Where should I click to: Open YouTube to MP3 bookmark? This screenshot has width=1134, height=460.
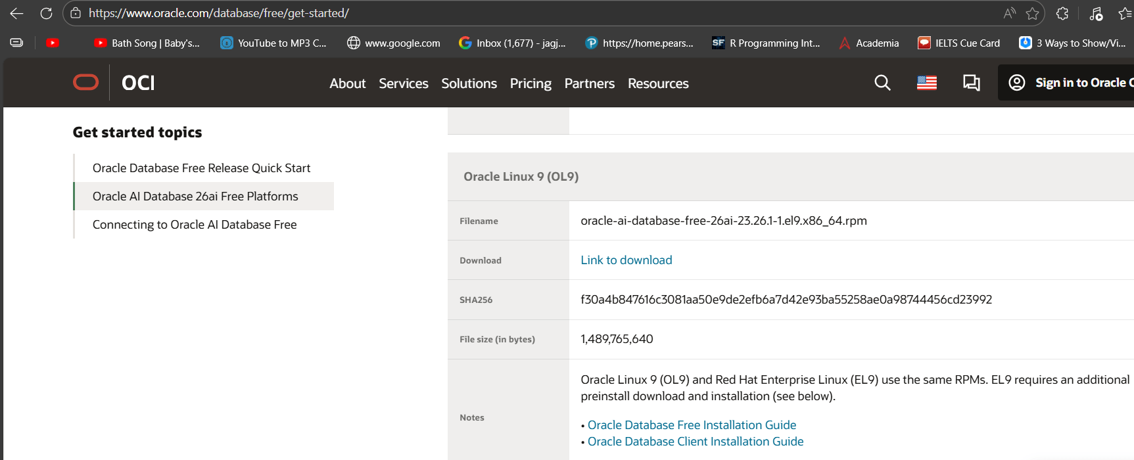[273, 43]
